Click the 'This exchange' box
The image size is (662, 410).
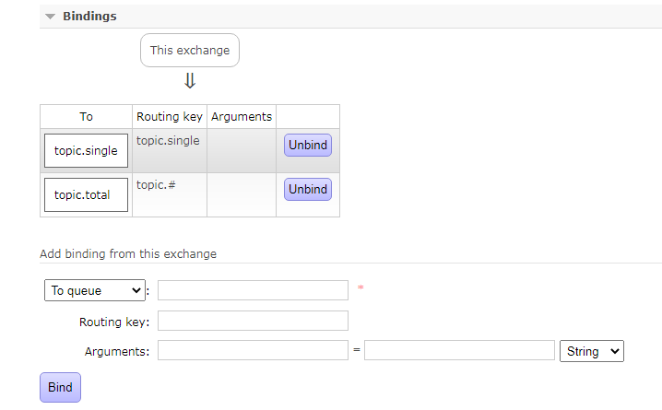tap(190, 51)
